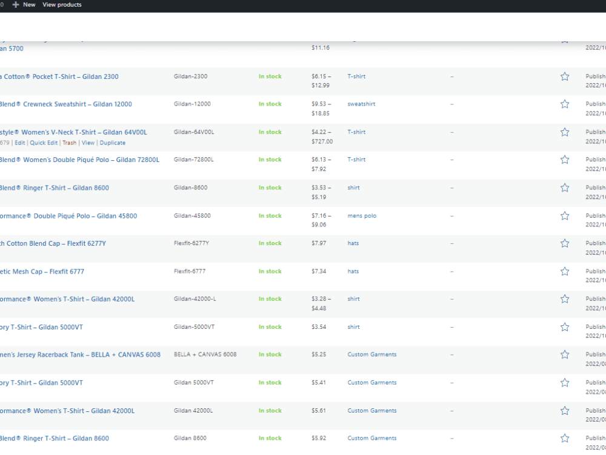Click T-shirt category in Gildan-72800L row
The width and height of the screenshot is (606, 455).
[x=356, y=160]
